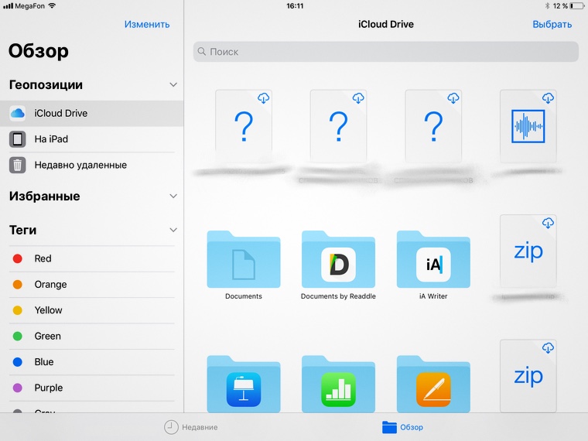Download the third unknown file from cloud
The width and height of the screenshot is (588, 441).
[453, 98]
